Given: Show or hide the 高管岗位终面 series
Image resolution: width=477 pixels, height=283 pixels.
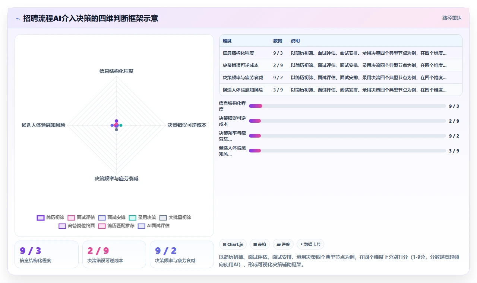Looking at the screenshot, I should click(77, 226).
